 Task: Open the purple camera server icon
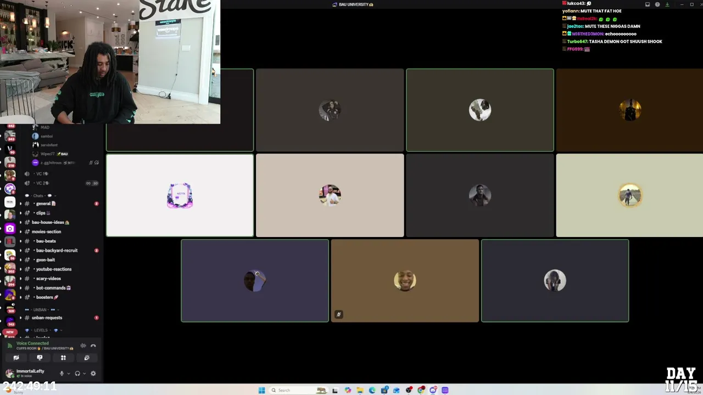click(x=10, y=228)
